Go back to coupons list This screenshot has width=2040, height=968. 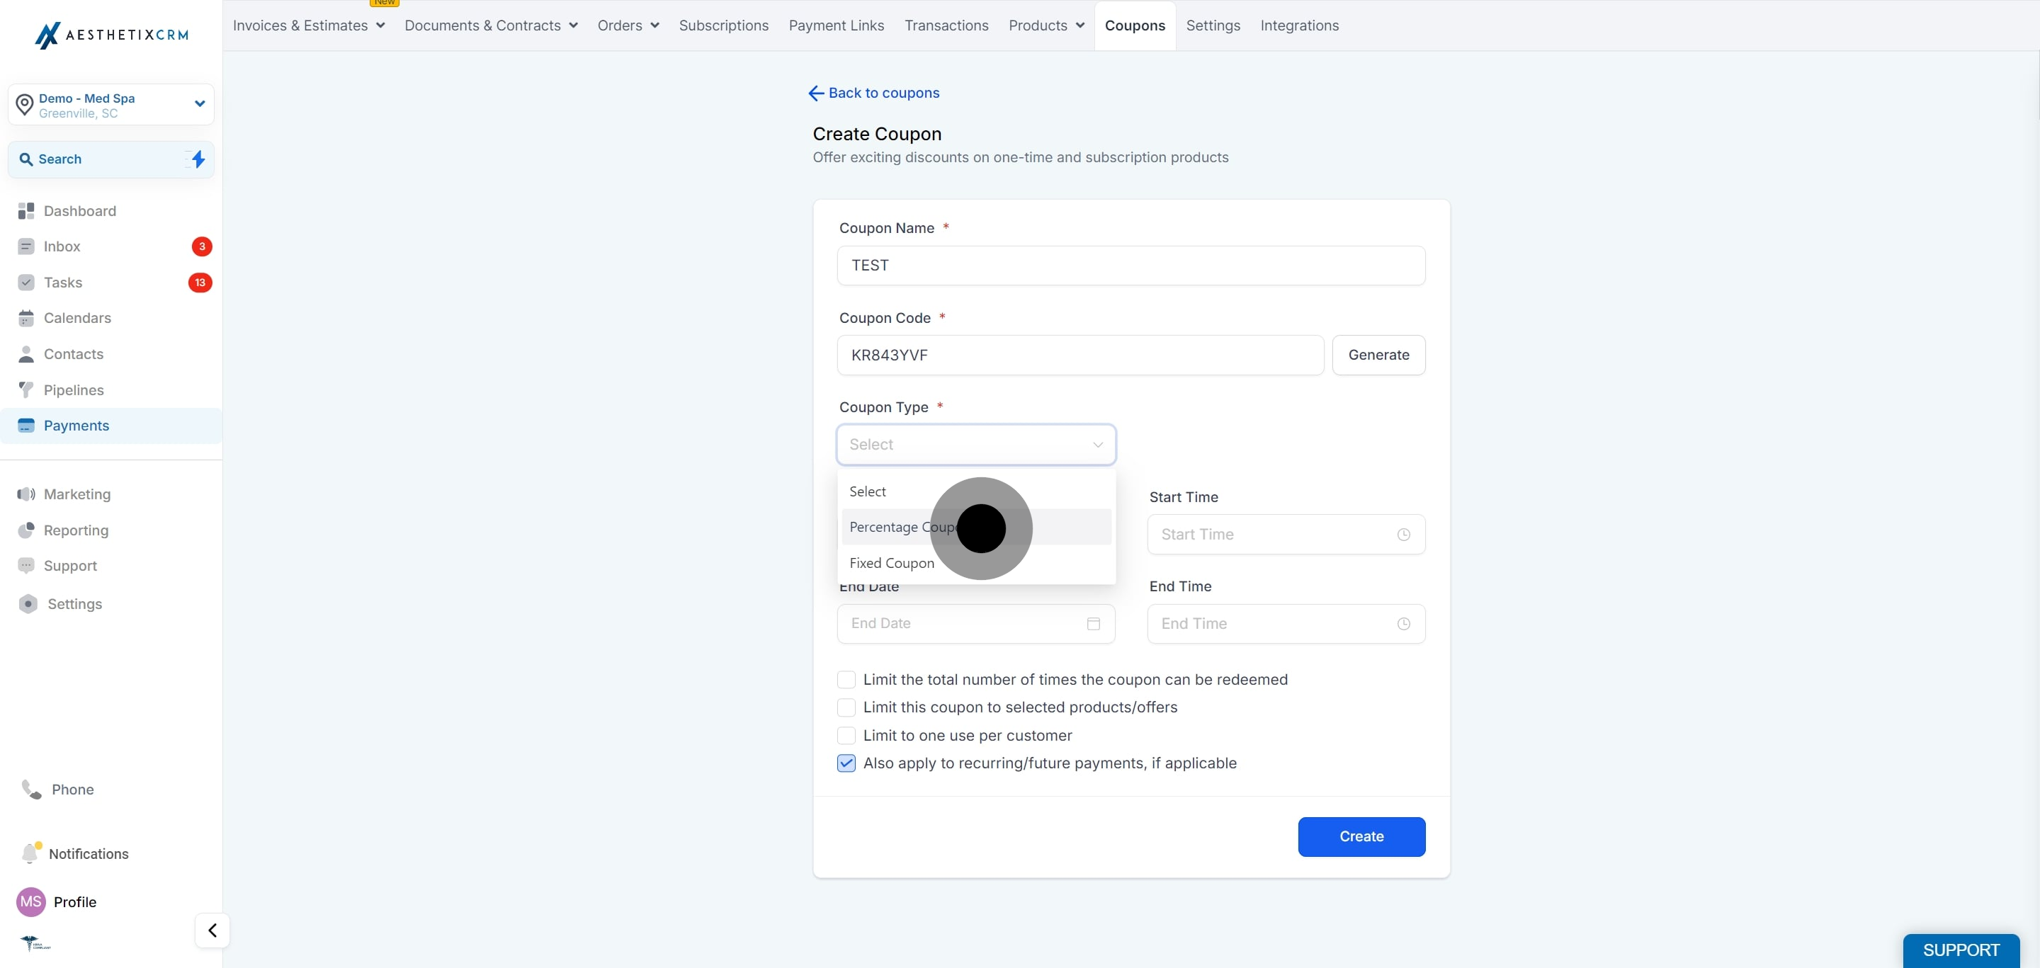click(x=873, y=93)
